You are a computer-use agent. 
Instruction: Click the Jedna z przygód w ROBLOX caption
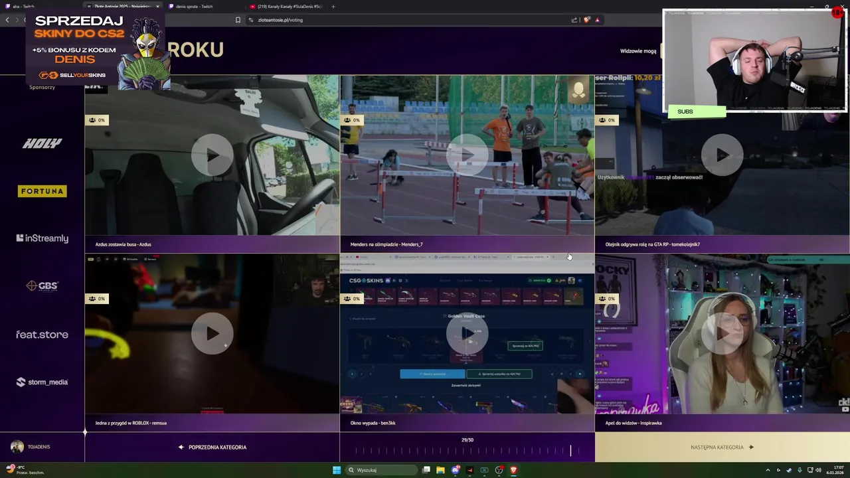pos(131,423)
